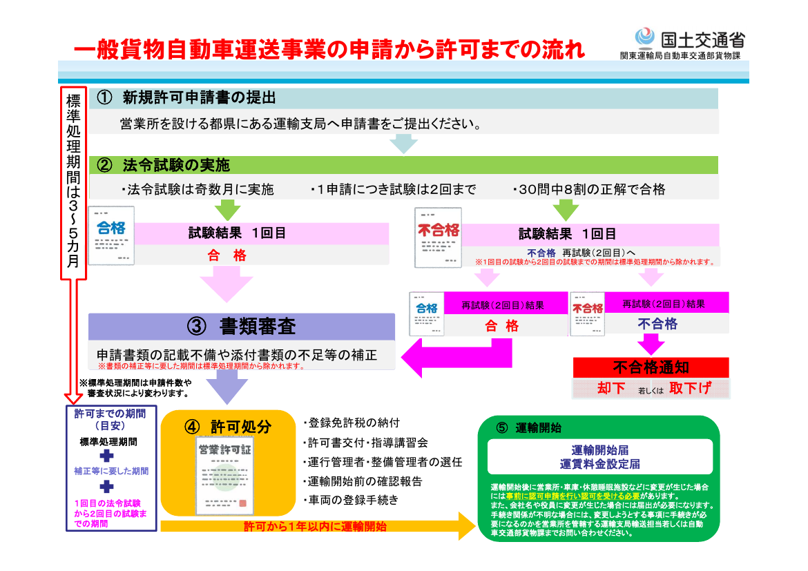
Task: Click the 運輸開始届 text
Action: [600, 450]
